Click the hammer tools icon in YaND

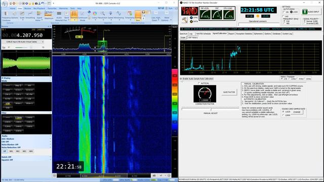pyautogui.click(x=184, y=20)
